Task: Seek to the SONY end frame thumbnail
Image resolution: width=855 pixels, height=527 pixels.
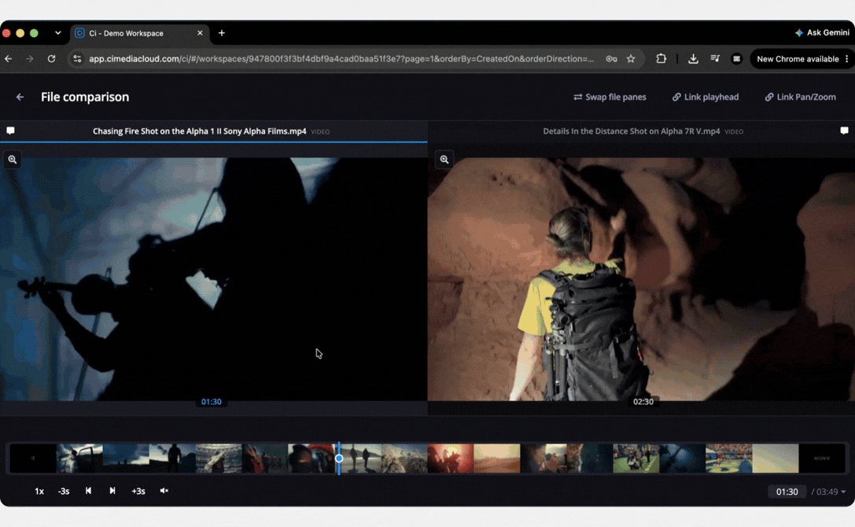Action: point(822,459)
